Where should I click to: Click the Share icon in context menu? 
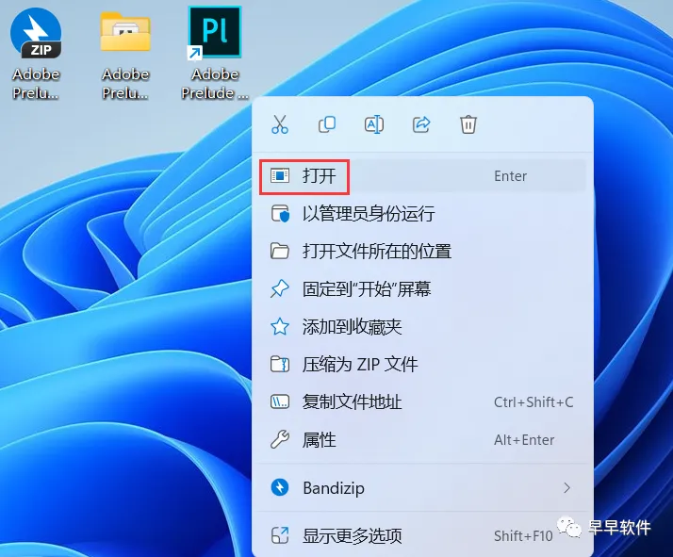click(421, 124)
